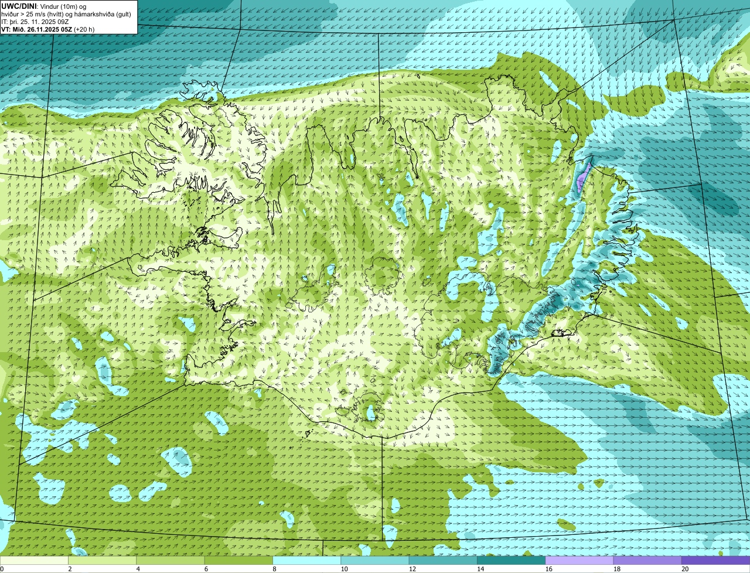Click the 'UWC/DINI' title text
The height and width of the screenshot is (573, 750).
pos(19,6)
